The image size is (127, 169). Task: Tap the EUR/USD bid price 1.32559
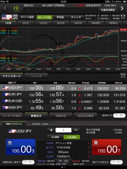(x=36, y=101)
